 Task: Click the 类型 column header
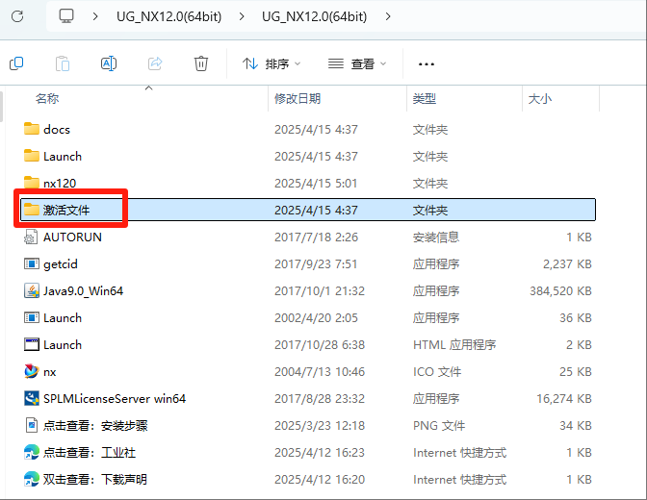point(425,98)
